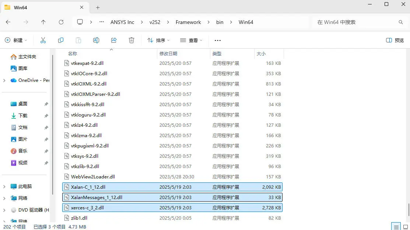Open the see-more three-dots toolbar menu
The height and width of the screenshot is (230, 410).
pos(218,40)
